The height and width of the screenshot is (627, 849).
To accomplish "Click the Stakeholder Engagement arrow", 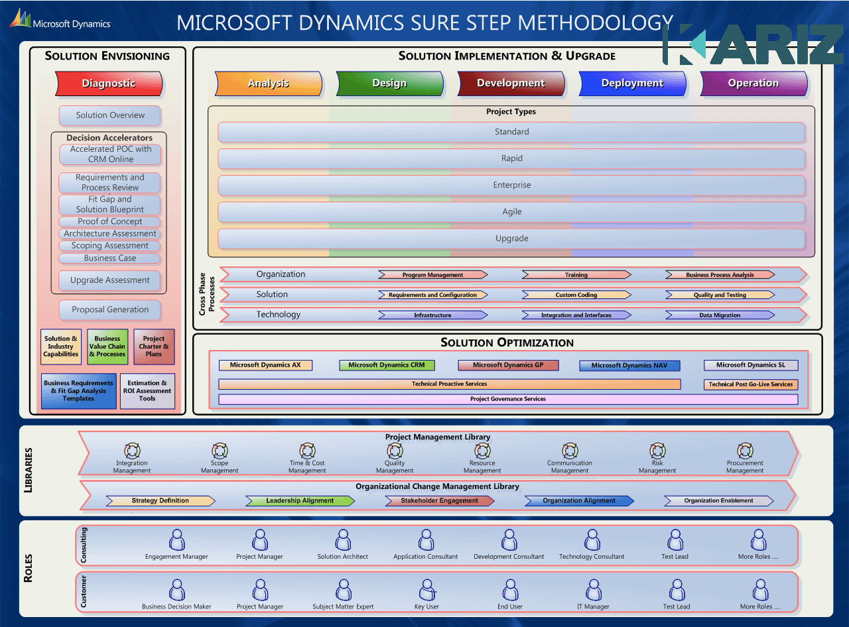I will tap(439, 501).
